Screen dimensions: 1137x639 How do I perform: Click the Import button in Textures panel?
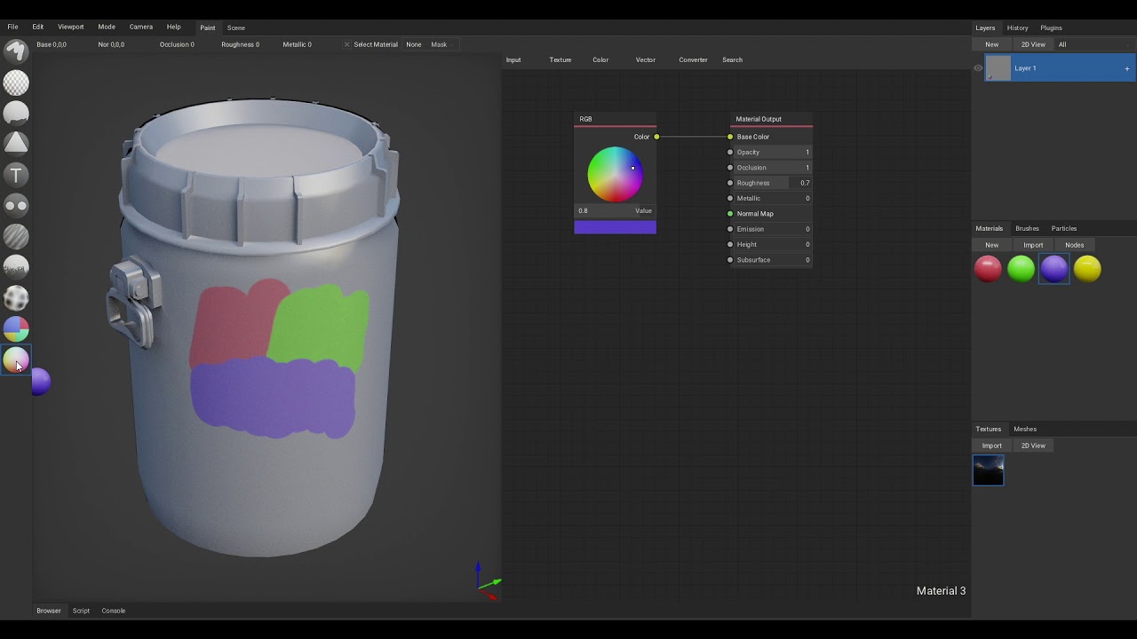coord(991,446)
